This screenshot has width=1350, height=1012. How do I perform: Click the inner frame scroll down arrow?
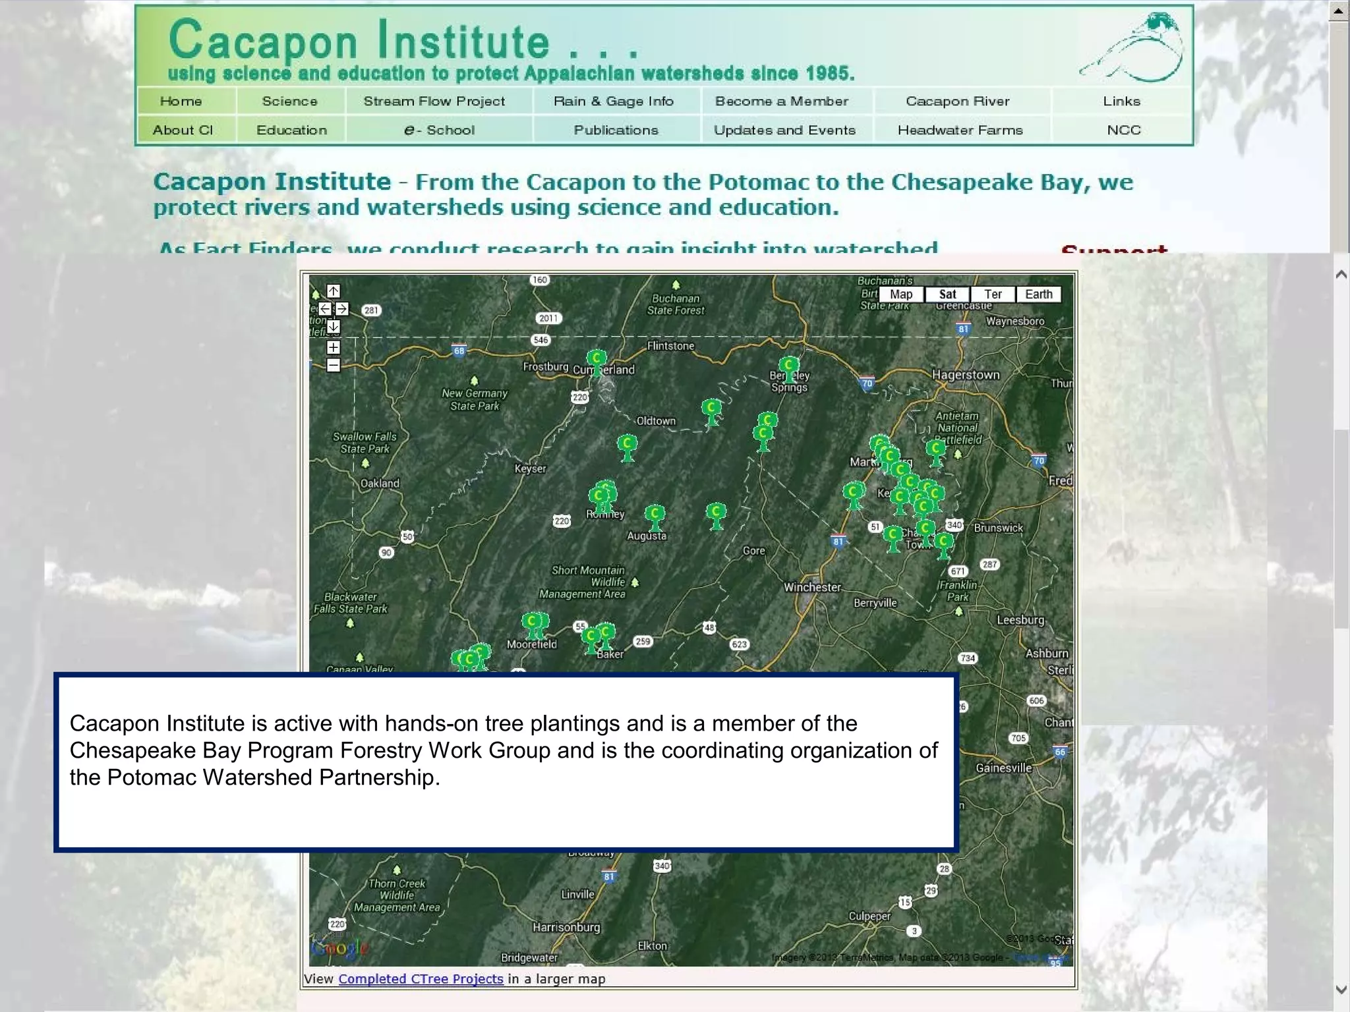(1340, 990)
